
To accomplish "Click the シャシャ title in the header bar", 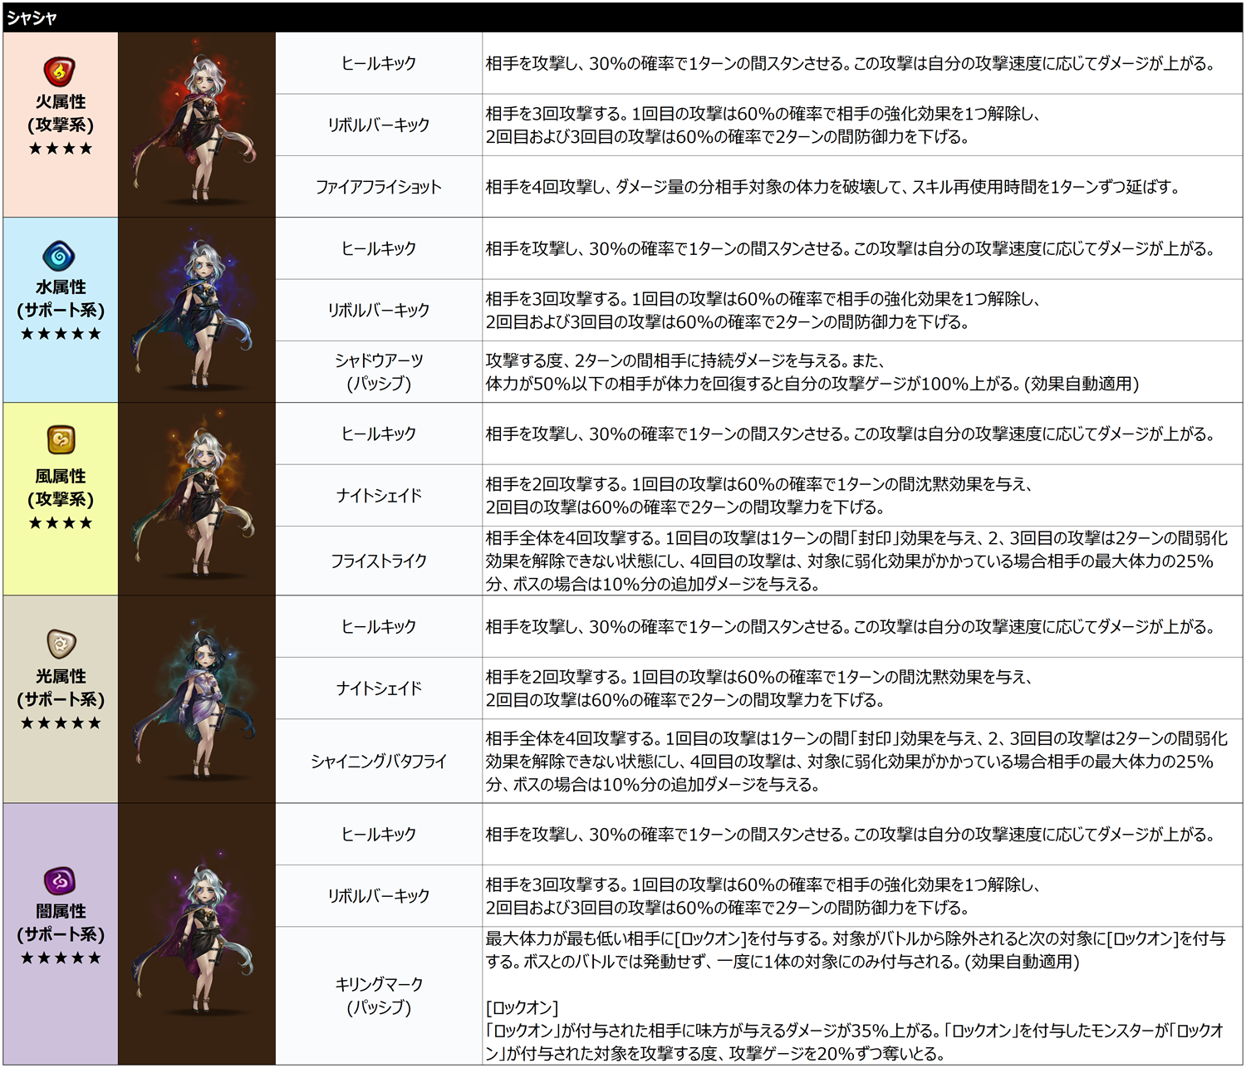I will tap(32, 17).
